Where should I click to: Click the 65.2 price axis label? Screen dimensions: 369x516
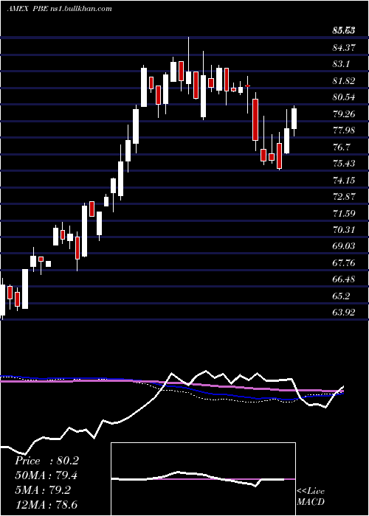[341, 296]
